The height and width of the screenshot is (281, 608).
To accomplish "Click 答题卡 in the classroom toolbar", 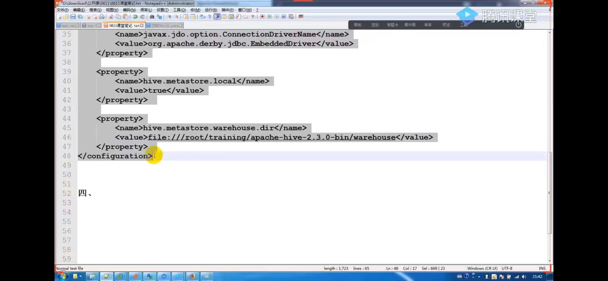I will tap(392, 25).
